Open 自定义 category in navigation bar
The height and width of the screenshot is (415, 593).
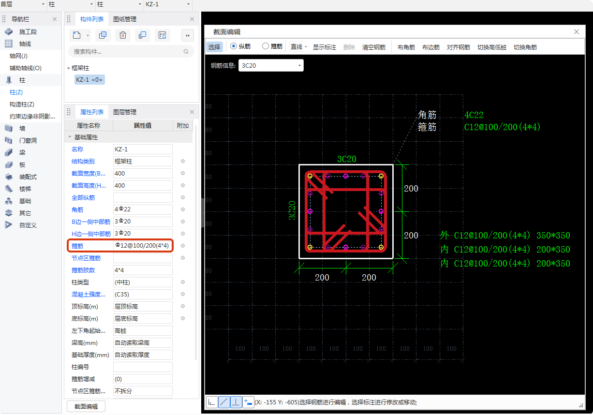[x=28, y=225]
